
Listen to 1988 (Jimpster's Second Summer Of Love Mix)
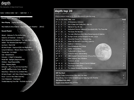click(x=82, y=56)
